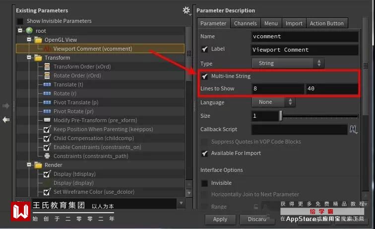375x229 pixels.
Task: Toggle Suppress Quotes in VOP Code Blocks
Action: point(204,142)
